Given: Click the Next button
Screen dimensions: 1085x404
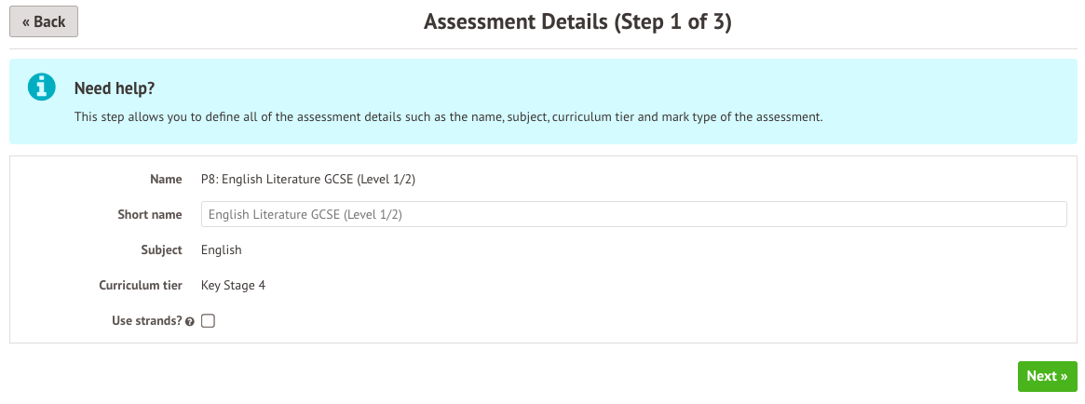Looking at the screenshot, I should tap(1047, 376).
